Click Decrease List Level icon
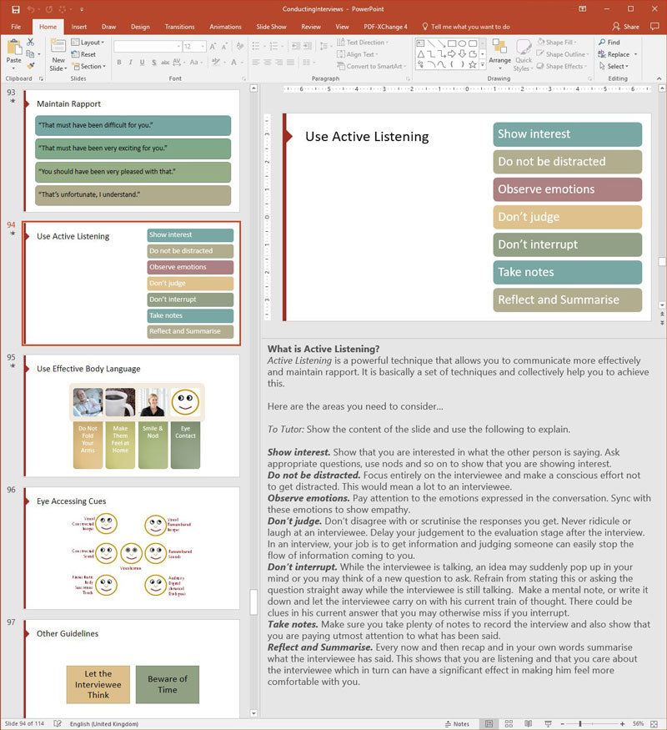This screenshot has height=730, width=667. (296, 46)
